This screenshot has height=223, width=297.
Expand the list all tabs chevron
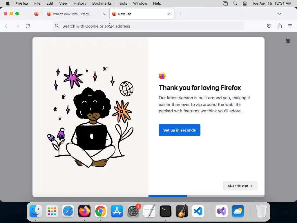click(279, 14)
